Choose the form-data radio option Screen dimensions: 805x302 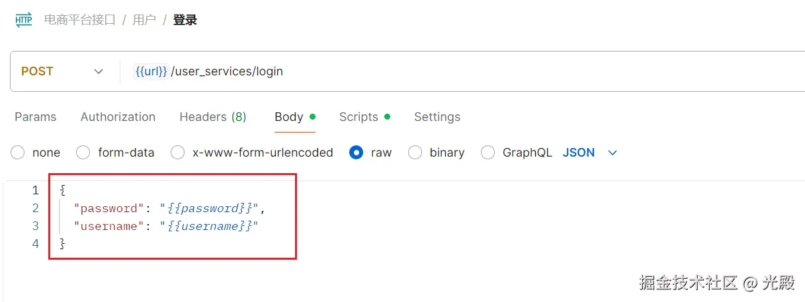[x=83, y=153]
